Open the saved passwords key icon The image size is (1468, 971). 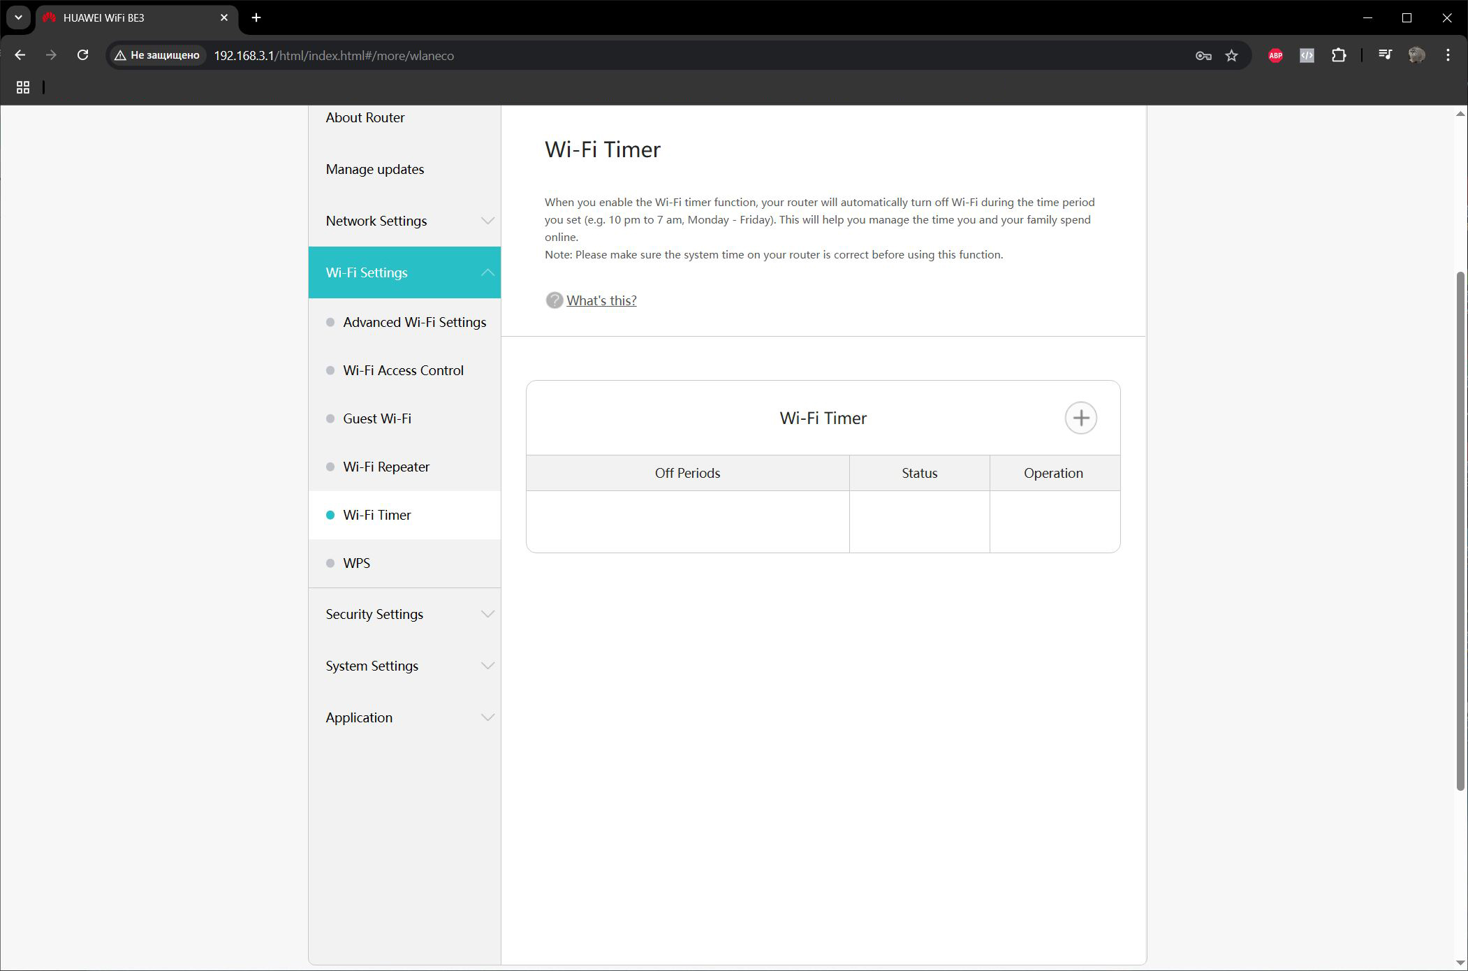1203,55
